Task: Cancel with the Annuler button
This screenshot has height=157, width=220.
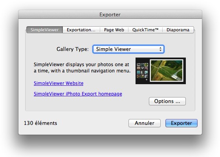Action: [x=145, y=123]
